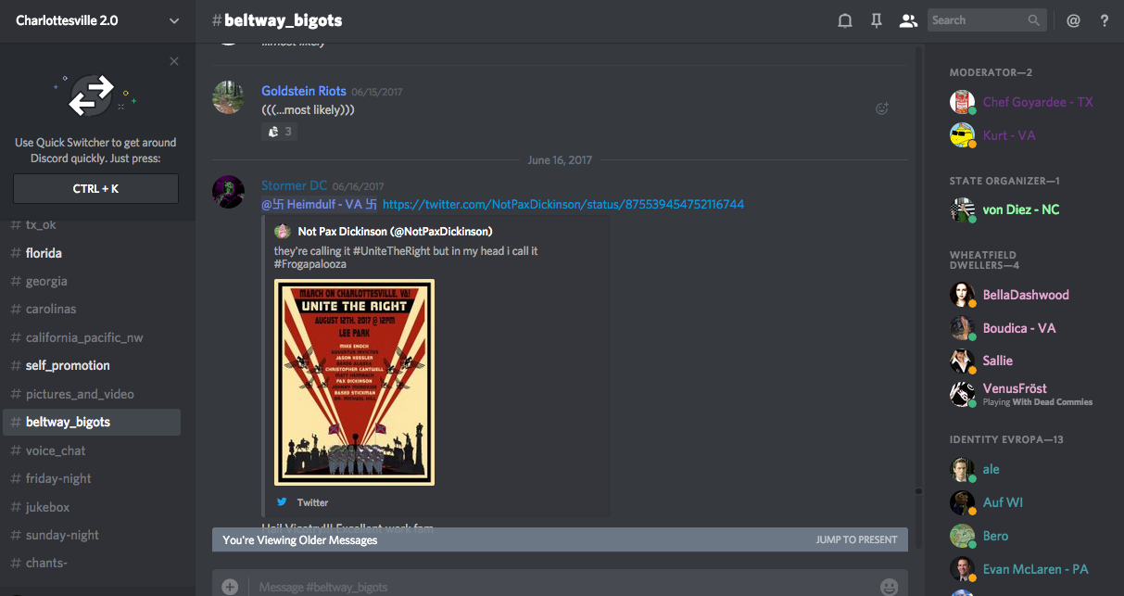Viewport: 1124px width, 596px height.
Task: Open Goldstein Riots user avatar
Action: click(229, 97)
